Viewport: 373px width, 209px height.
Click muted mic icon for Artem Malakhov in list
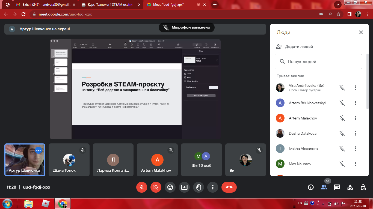[342, 118]
